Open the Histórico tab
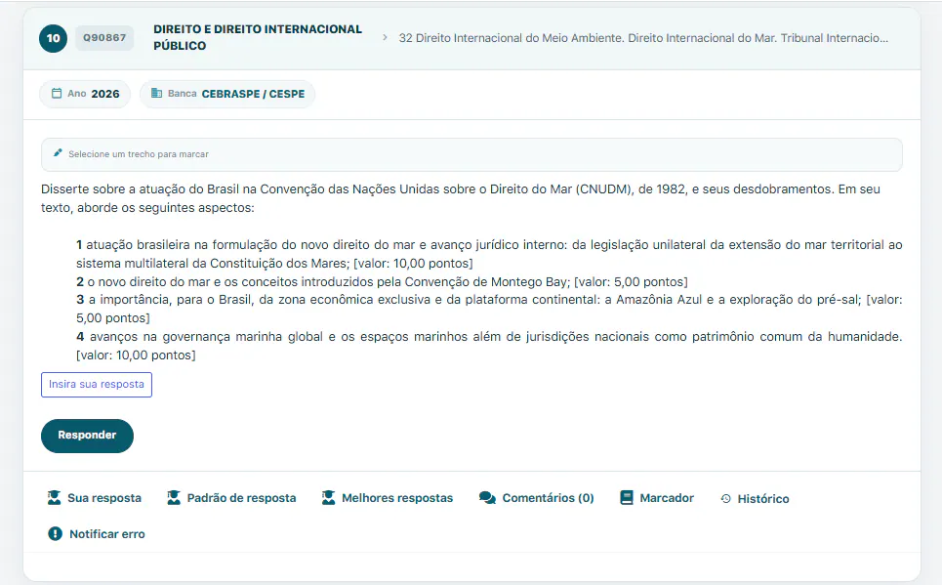This screenshot has height=585, width=942. [x=755, y=498]
